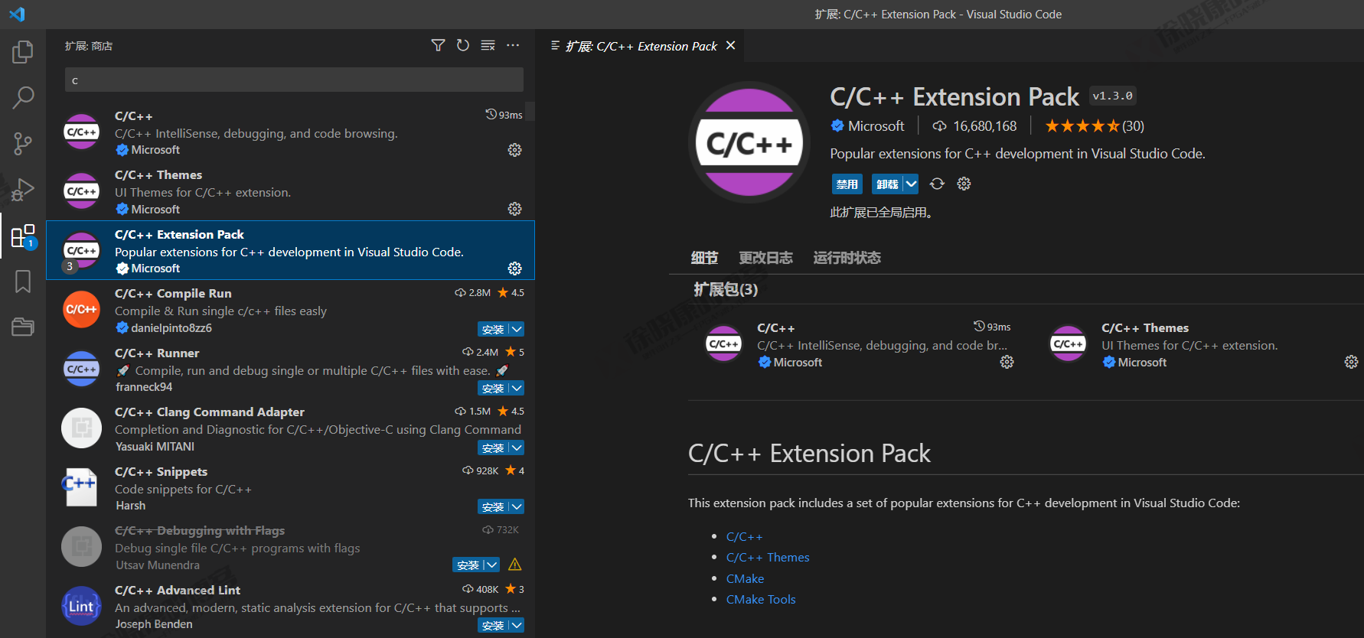Expand the views and more actions ellipsis
The height and width of the screenshot is (638, 1364).
[x=513, y=46]
